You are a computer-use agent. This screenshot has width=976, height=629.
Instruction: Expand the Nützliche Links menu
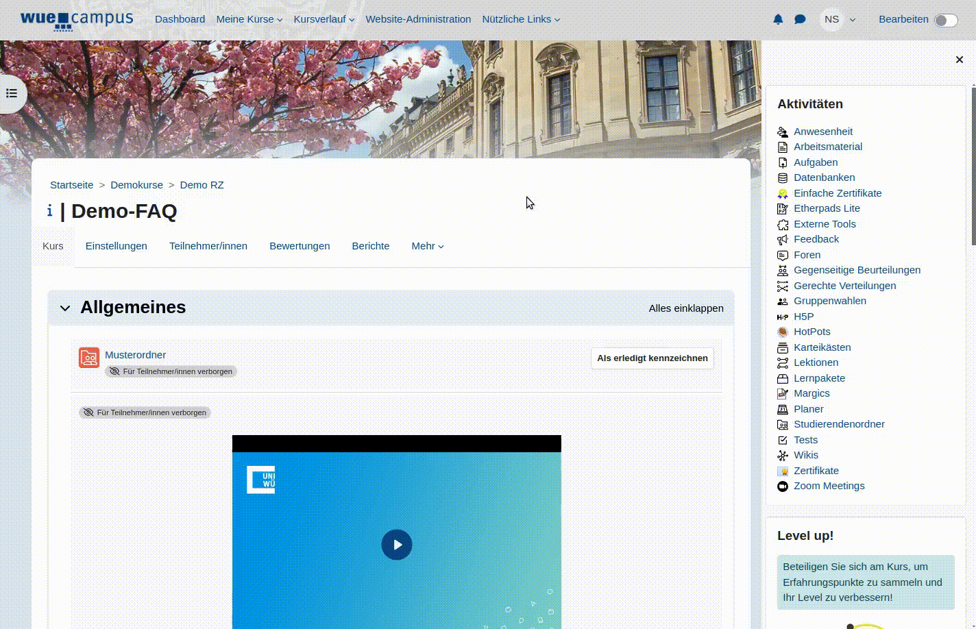[521, 19]
